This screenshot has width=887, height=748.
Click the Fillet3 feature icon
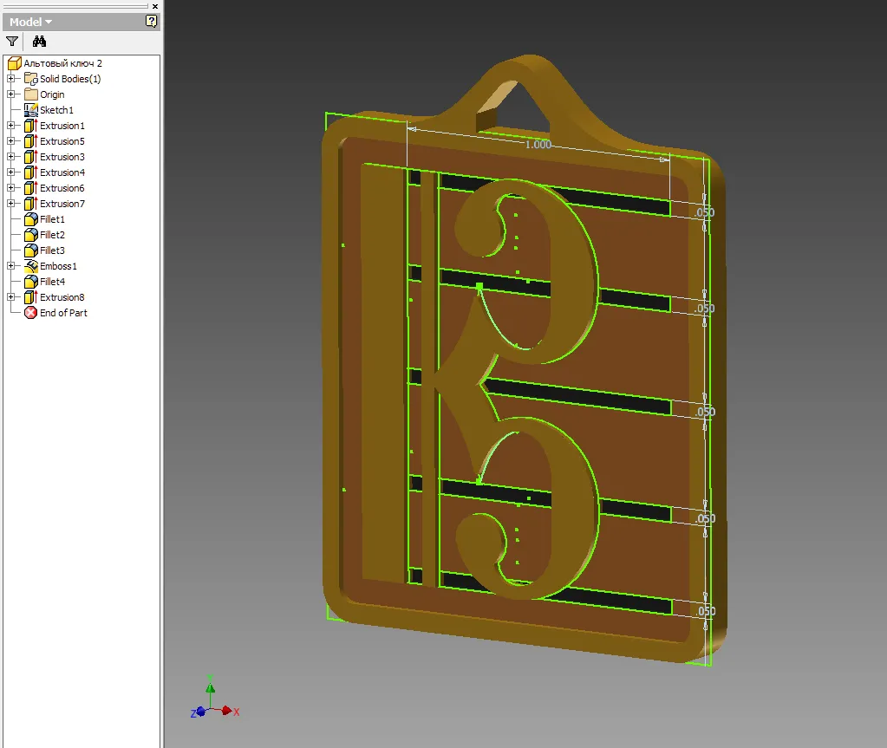(31, 250)
